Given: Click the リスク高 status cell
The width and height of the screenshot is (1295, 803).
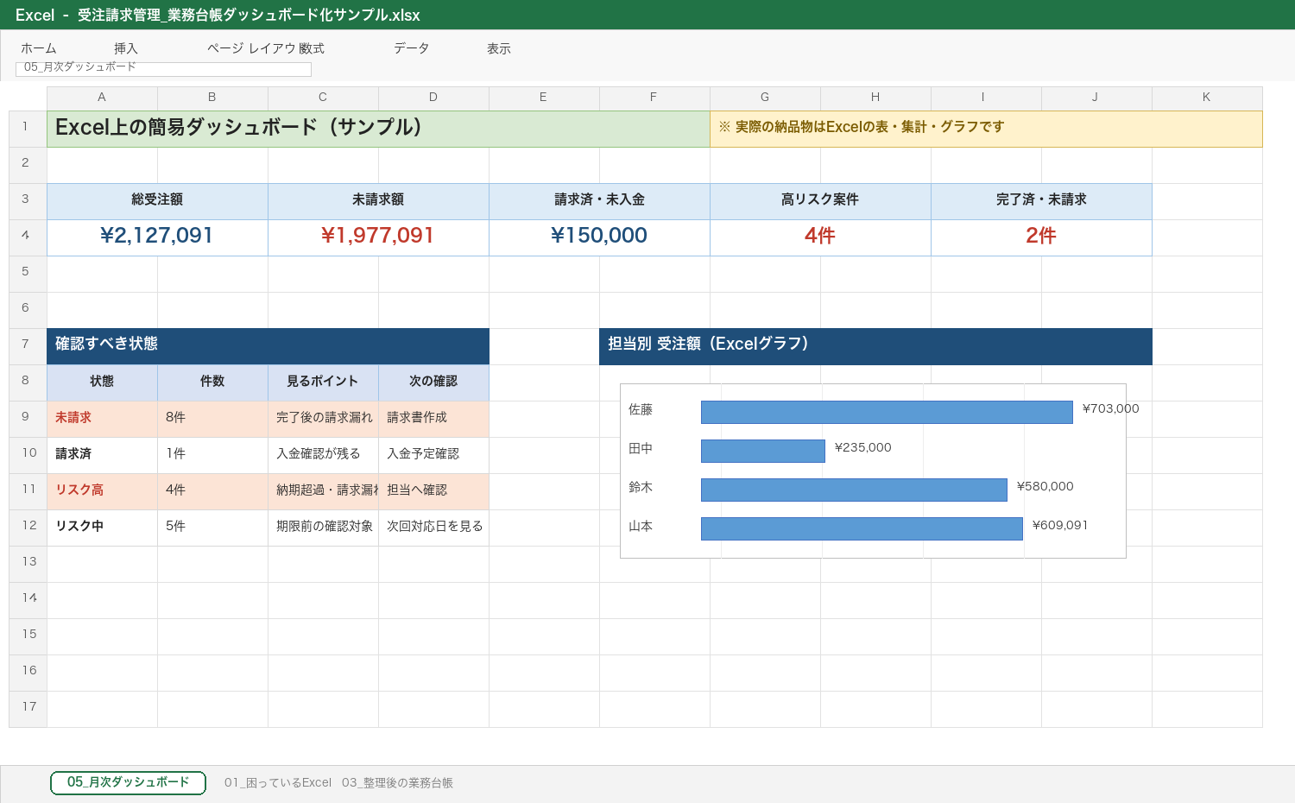Looking at the screenshot, I should click(102, 491).
